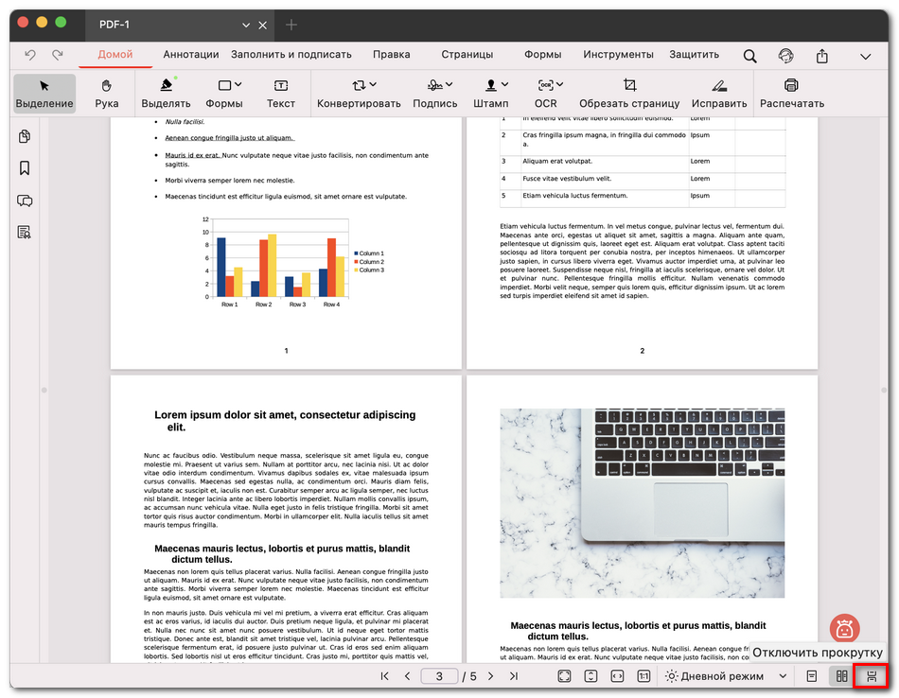Image resolution: width=899 pixels, height=698 pixels.
Task: Go to the first page
Action: (385, 676)
